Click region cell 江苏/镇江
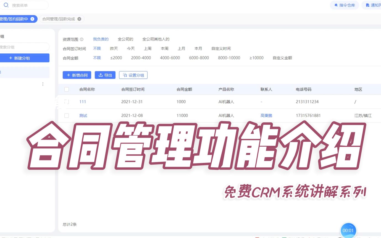Viewport: 381px width, 238px height. [x=363, y=116]
